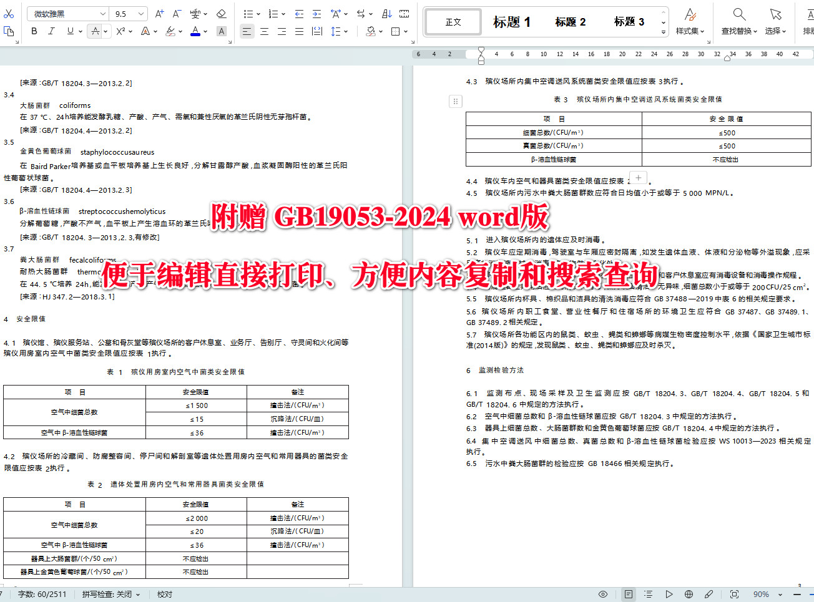Toggle bold formatting
Screen dimensions: 814x602
pos(34,29)
